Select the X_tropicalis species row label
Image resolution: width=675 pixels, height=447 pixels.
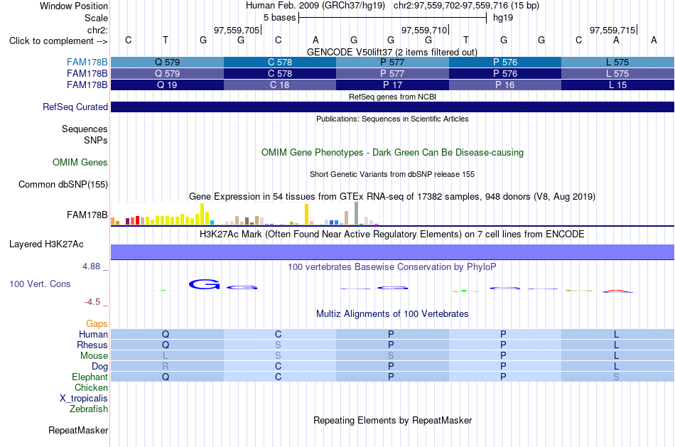tap(84, 399)
